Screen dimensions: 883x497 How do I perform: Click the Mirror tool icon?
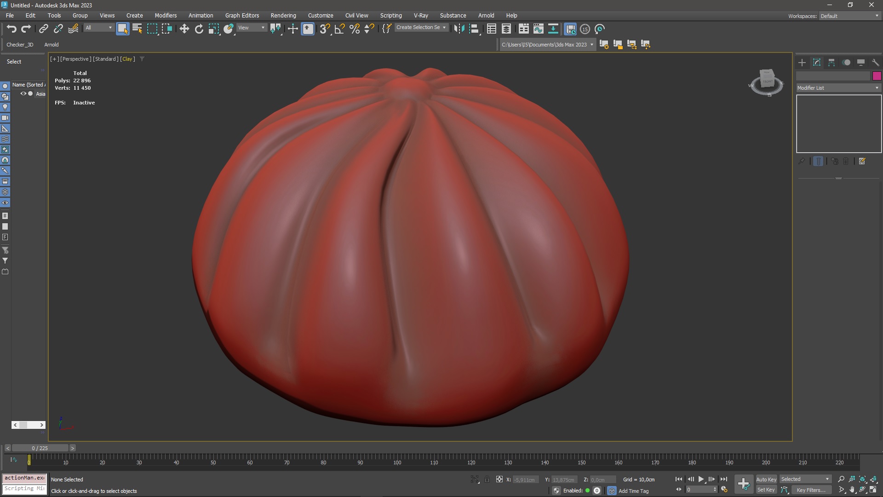(x=459, y=29)
